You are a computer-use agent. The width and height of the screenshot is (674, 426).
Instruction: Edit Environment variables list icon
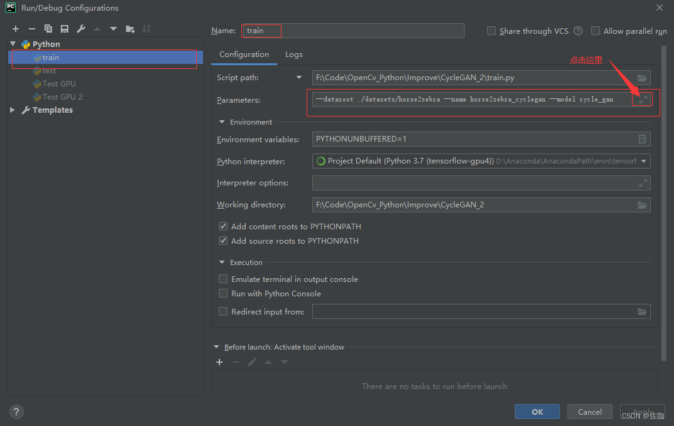[642, 139]
